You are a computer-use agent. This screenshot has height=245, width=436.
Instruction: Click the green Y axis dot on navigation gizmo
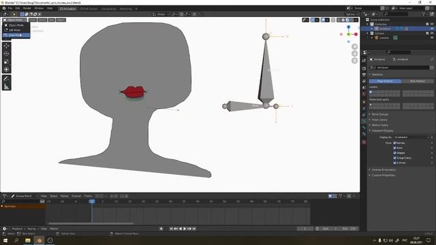pyautogui.click(x=348, y=34)
